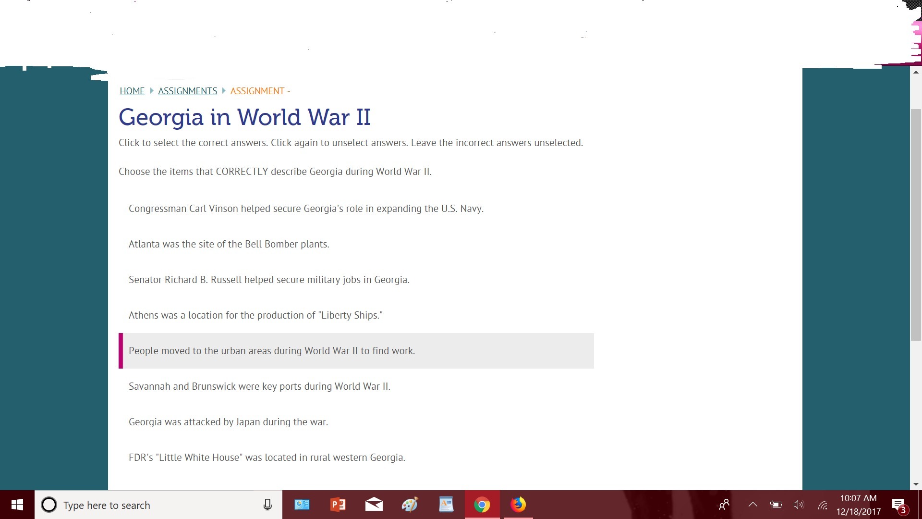The height and width of the screenshot is (519, 922).
Task: Open the Mail app in taskbar
Action: [x=374, y=505]
